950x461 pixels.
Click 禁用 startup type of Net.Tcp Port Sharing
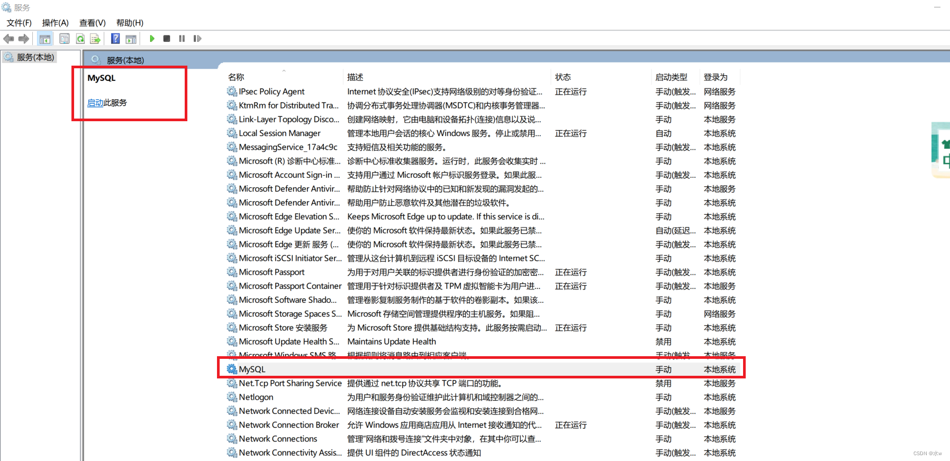pos(663,383)
